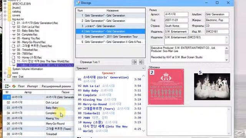Image resolution: width=246 pixels, height=138 pixels.
Task: Click the file icon of track 01 flac
Action: tap(14, 23)
